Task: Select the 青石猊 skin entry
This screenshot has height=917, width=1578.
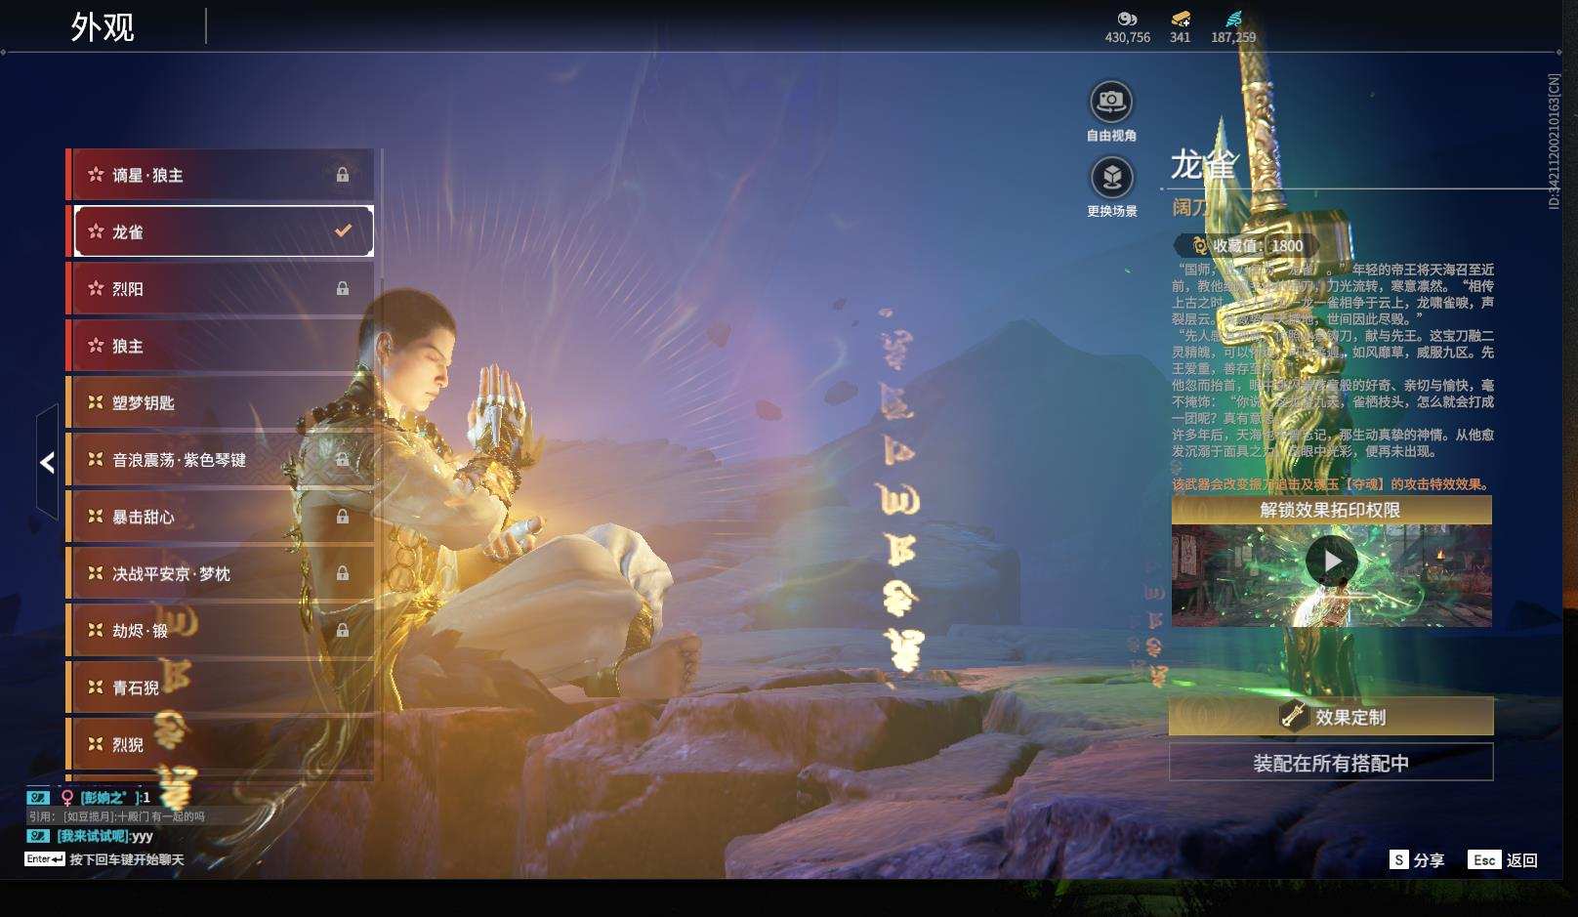Action: click(220, 688)
